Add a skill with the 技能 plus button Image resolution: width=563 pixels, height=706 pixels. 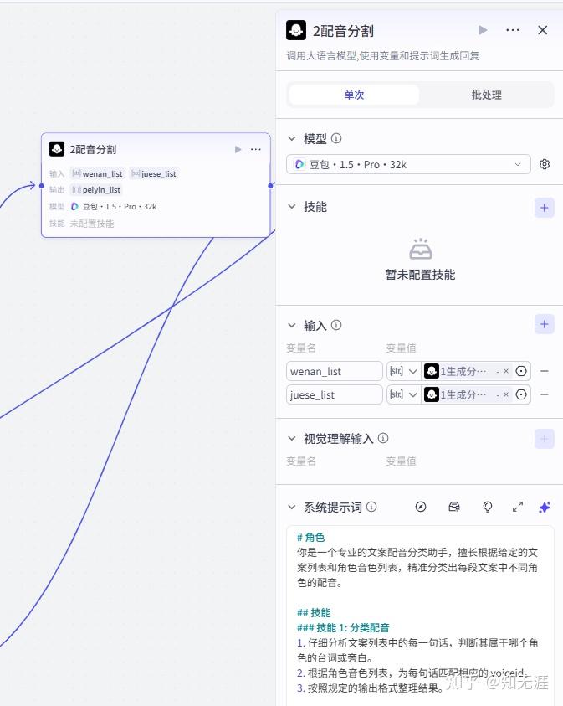(544, 208)
